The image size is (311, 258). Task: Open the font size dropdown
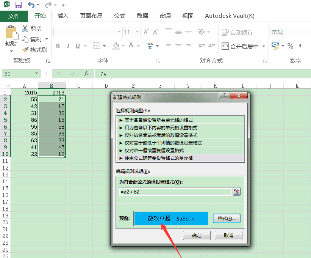pos(137,32)
